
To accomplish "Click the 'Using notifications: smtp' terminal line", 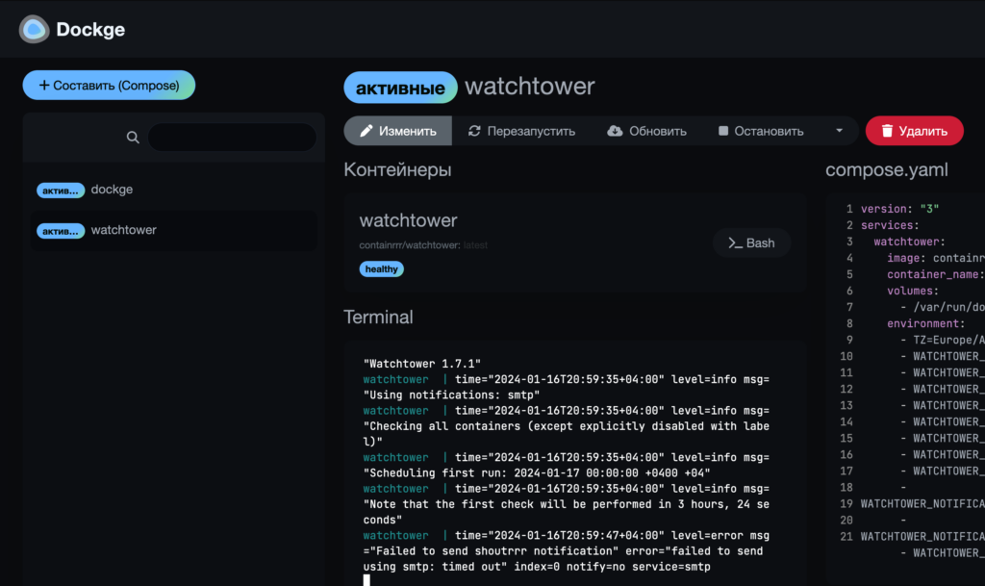I will click(451, 395).
